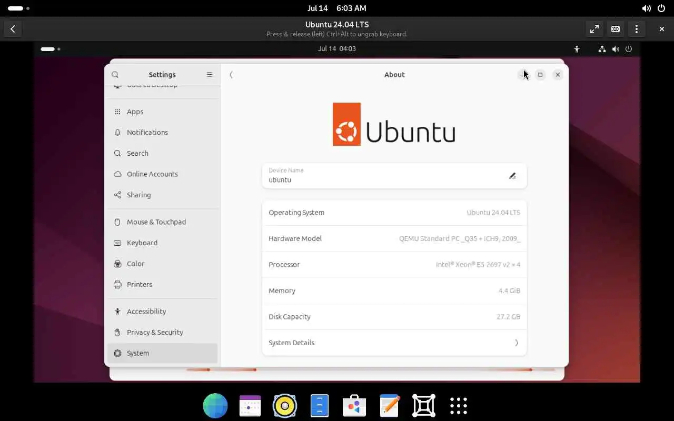Minimize the Settings window
Image resolution: width=674 pixels, height=421 pixels.
(x=522, y=75)
